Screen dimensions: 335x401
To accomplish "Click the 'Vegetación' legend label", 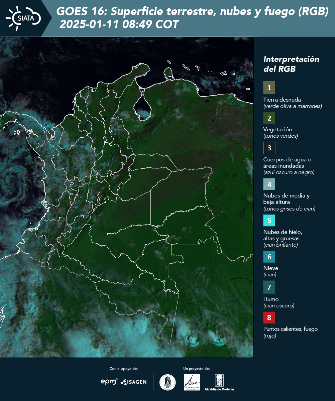I will [277, 129].
